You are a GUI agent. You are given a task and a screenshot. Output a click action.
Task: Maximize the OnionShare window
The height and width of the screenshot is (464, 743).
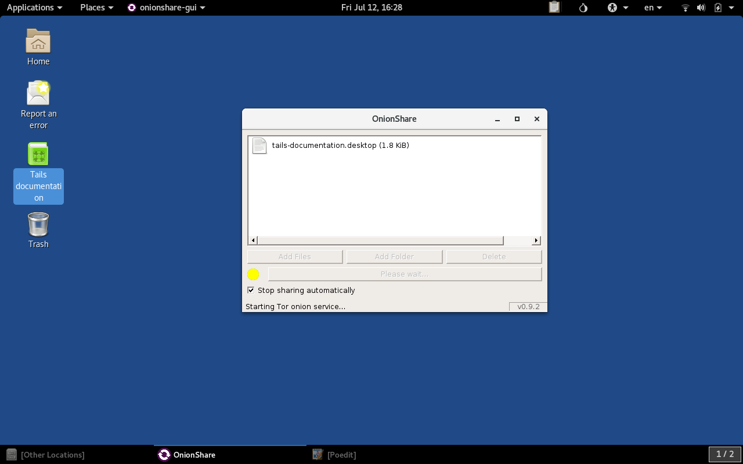coord(517,119)
